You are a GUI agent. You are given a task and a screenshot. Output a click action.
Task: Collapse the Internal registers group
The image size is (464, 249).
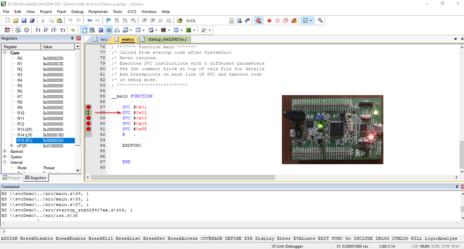point(5,162)
